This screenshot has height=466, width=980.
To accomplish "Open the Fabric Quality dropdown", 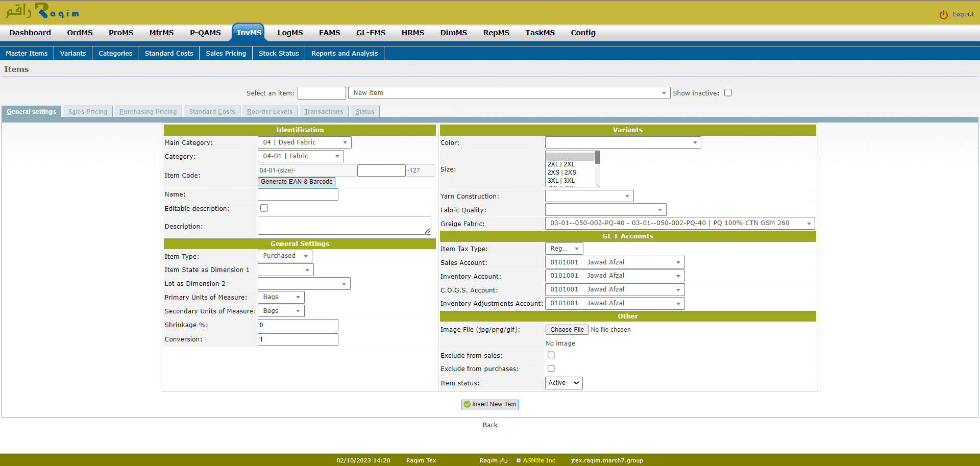I will point(605,210).
